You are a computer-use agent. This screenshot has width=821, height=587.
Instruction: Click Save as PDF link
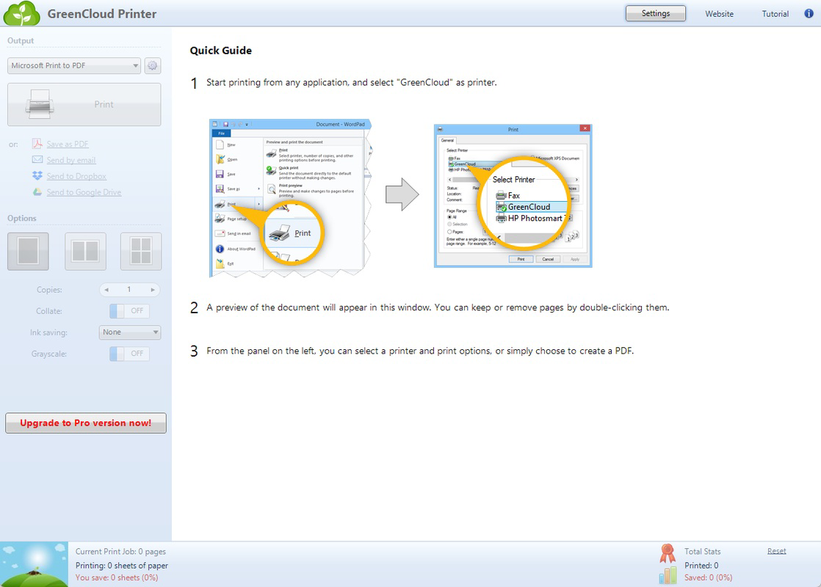point(68,144)
